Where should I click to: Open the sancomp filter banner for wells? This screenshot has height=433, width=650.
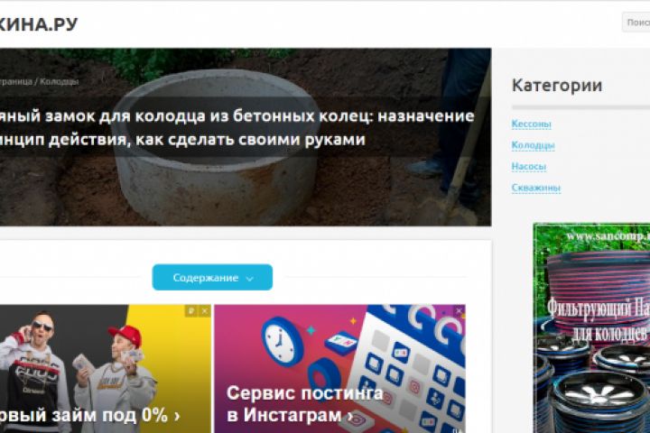coord(591,328)
